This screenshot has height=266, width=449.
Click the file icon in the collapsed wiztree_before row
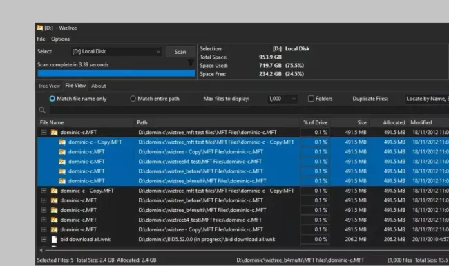tap(54, 200)
